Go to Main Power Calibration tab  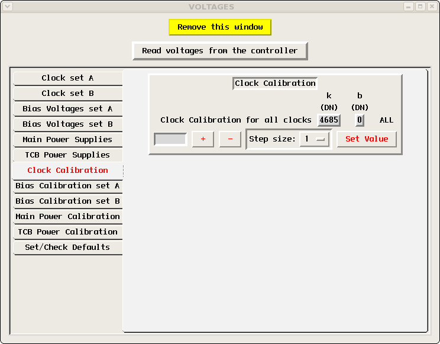[x=67, y=217]
